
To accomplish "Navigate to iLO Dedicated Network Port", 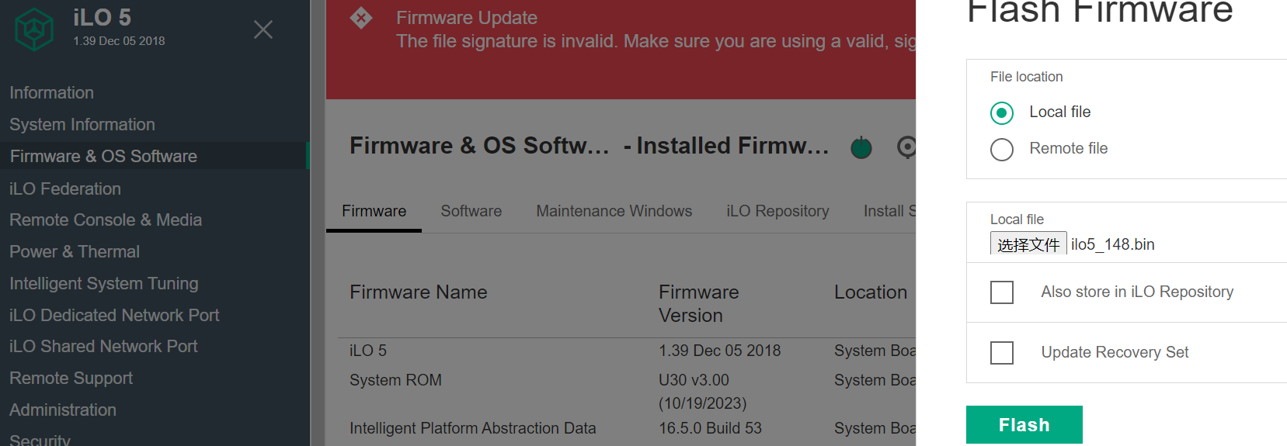I will 114,316.
